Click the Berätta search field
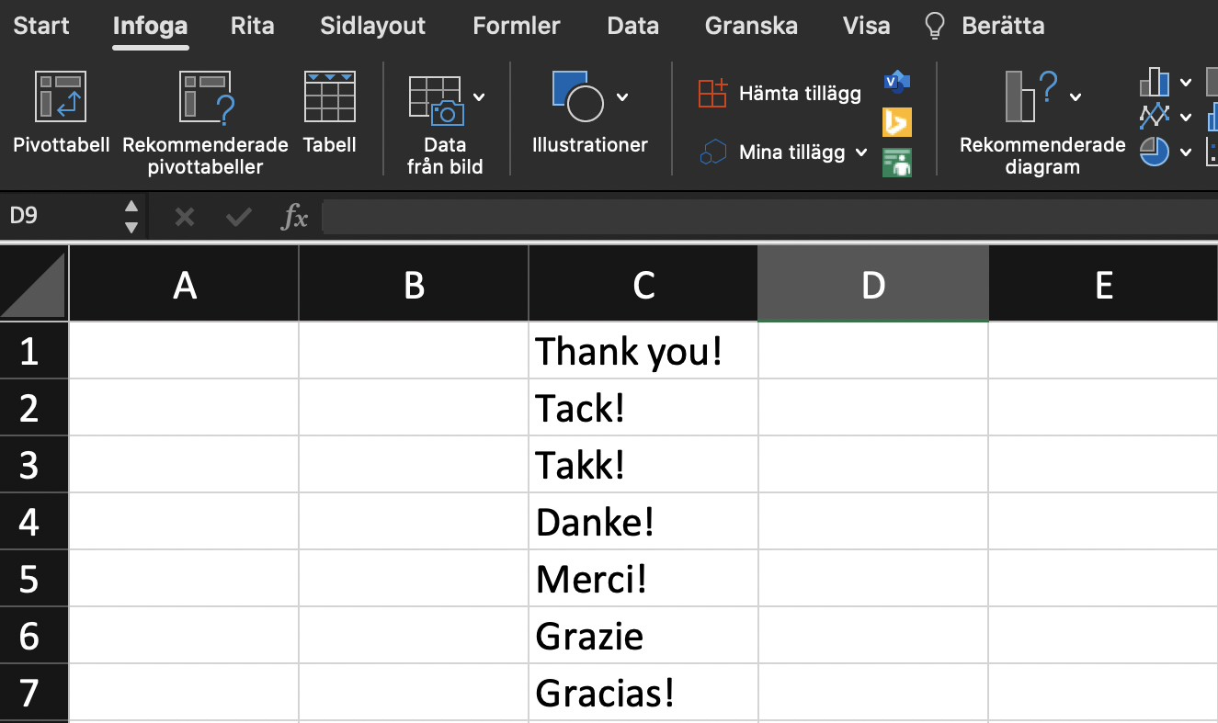The height and width of the screenshot is (723, 1218). 1002,26
